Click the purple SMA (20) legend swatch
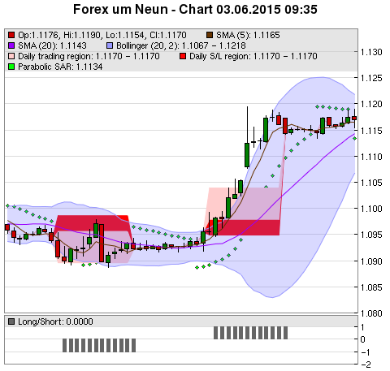The image size is (390, 371). [11, 45]
